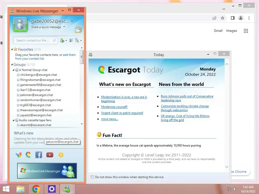The image size is (259, 194).
Task: Click the Escargot icon in Messenger bottom bar
Action: click(28, 155)
